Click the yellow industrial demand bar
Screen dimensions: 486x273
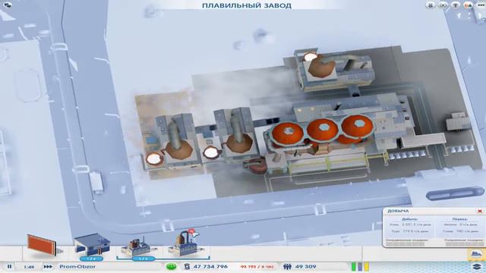coord(367,266)
